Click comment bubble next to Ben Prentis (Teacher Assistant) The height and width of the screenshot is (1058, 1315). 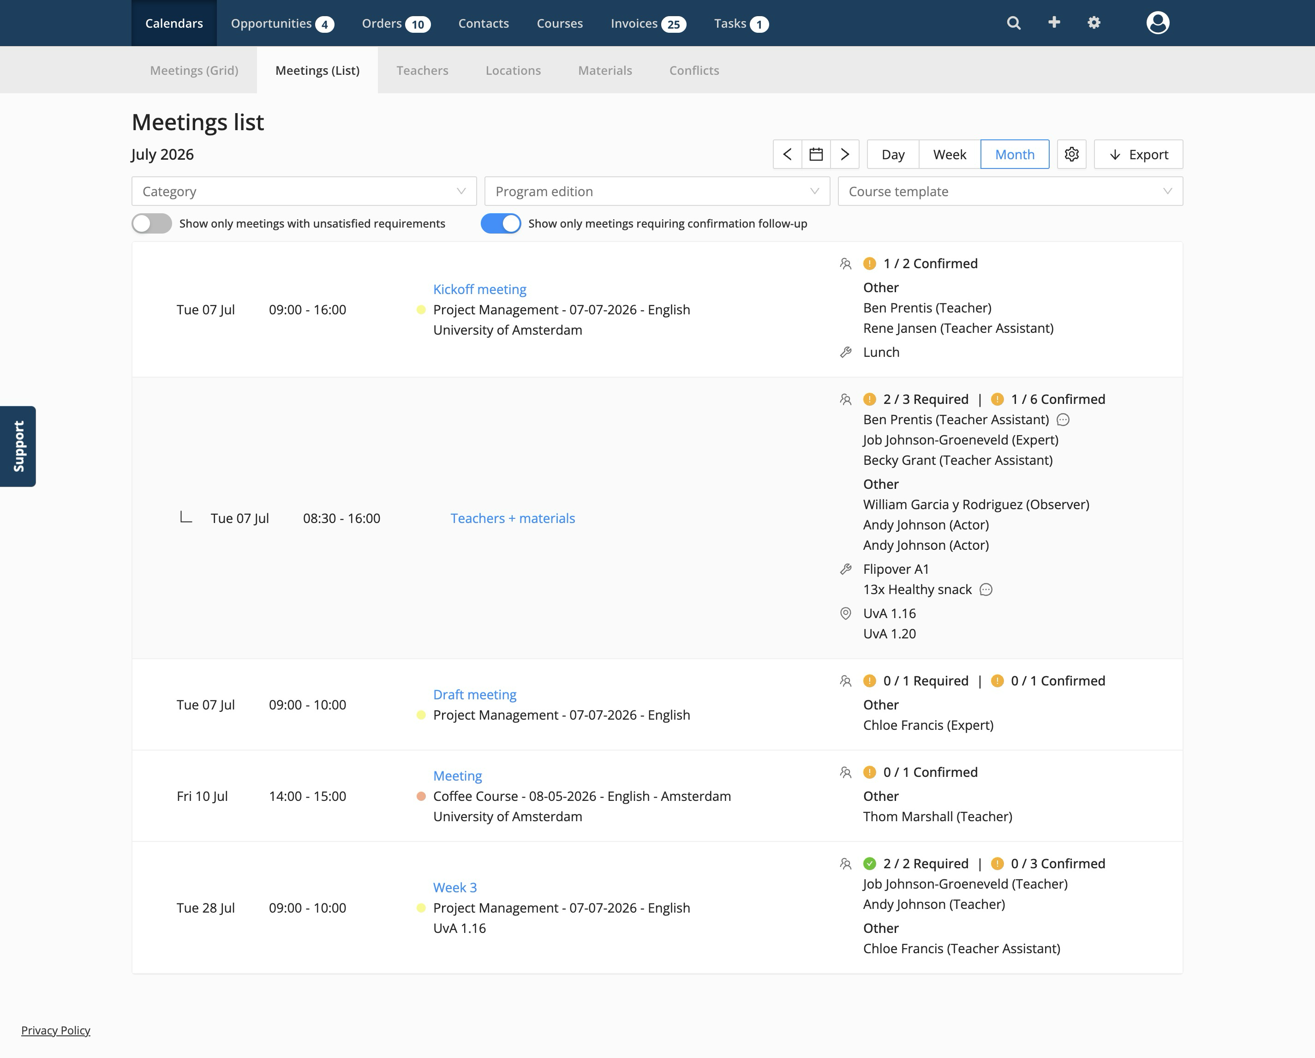point(1063,420)
